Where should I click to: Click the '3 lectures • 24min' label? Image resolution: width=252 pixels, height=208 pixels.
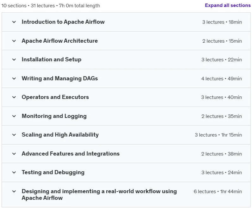pos(222,173)
